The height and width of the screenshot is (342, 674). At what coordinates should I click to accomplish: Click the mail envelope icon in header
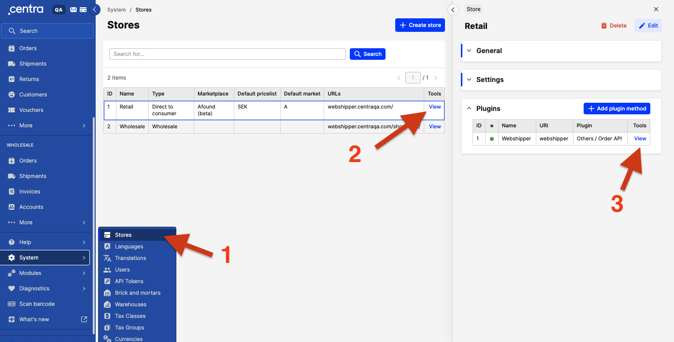[73, 10]
